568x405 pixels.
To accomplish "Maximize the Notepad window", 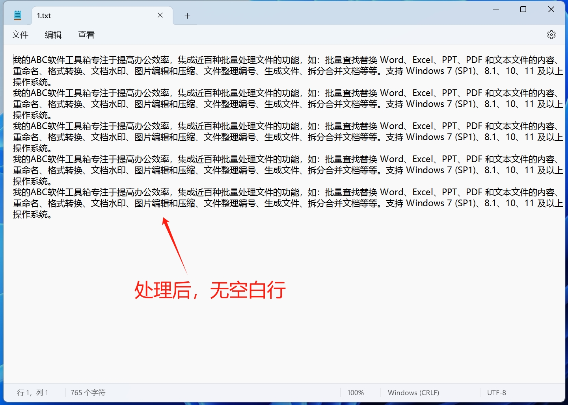I will 523,9.
